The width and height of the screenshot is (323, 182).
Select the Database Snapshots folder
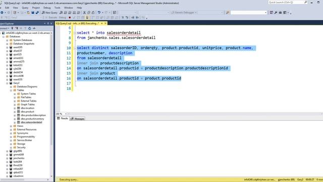[24, 44]
